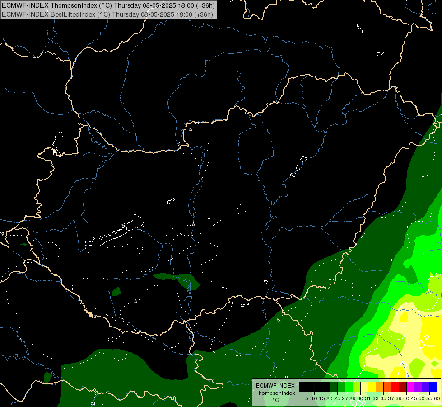This screenshot has height=407, width=442.
Task: Click the legend value 20
Action: pyautogui.click(x=330, y=398)
